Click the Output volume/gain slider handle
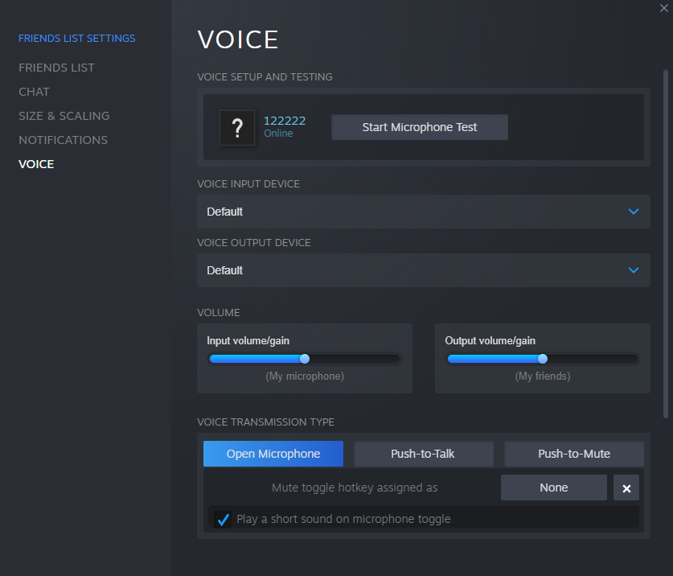 coord(542,359)
